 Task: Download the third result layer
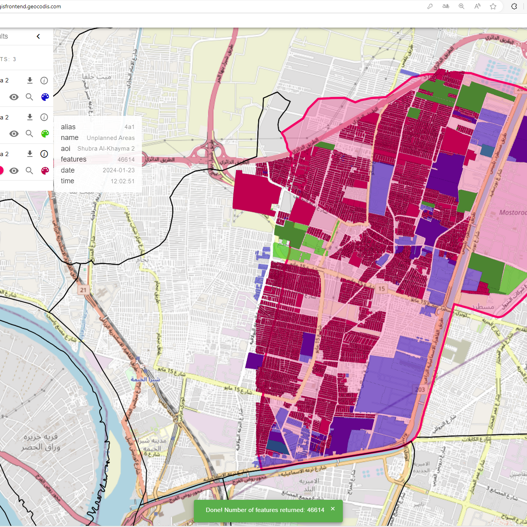30,154
